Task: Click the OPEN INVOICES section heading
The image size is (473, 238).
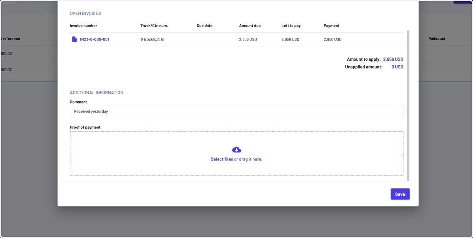Action: tap(86, 13)
